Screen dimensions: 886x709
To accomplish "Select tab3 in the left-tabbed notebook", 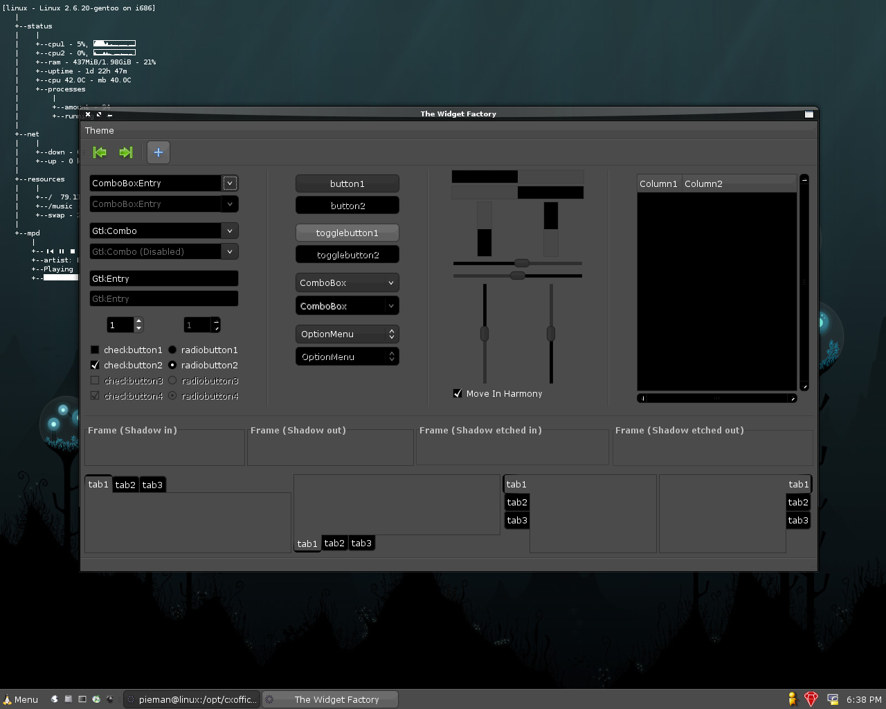I will [x=517, y=520].
